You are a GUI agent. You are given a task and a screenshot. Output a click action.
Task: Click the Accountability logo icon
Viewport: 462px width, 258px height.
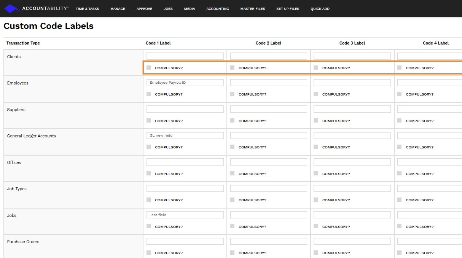tap(11, 8)
